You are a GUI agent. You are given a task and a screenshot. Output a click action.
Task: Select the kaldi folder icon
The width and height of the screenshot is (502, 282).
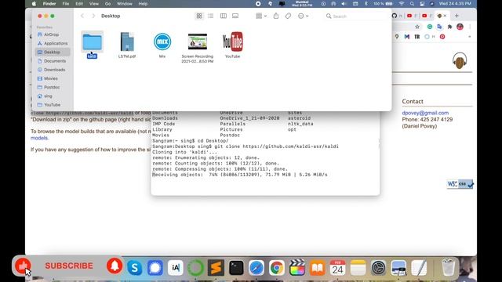93,42
